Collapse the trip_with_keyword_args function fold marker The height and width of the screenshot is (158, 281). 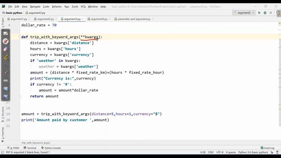pyautogui.click(x=20, y=37)
